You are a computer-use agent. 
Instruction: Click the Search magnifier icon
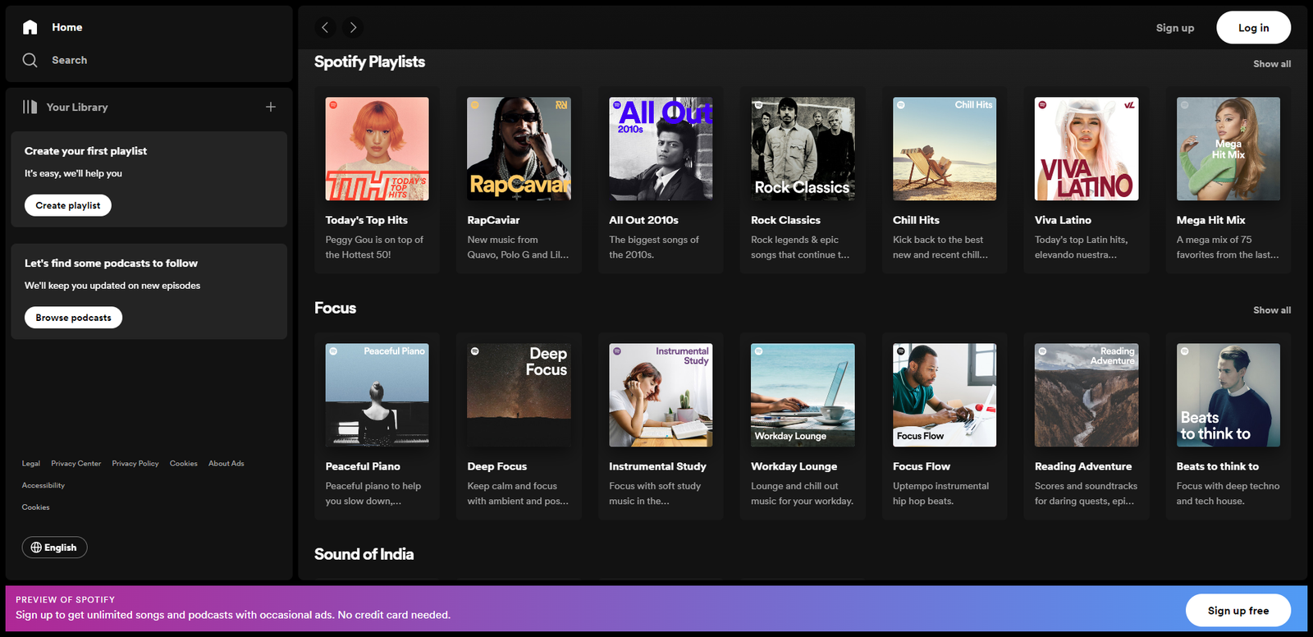coord(30,60)
